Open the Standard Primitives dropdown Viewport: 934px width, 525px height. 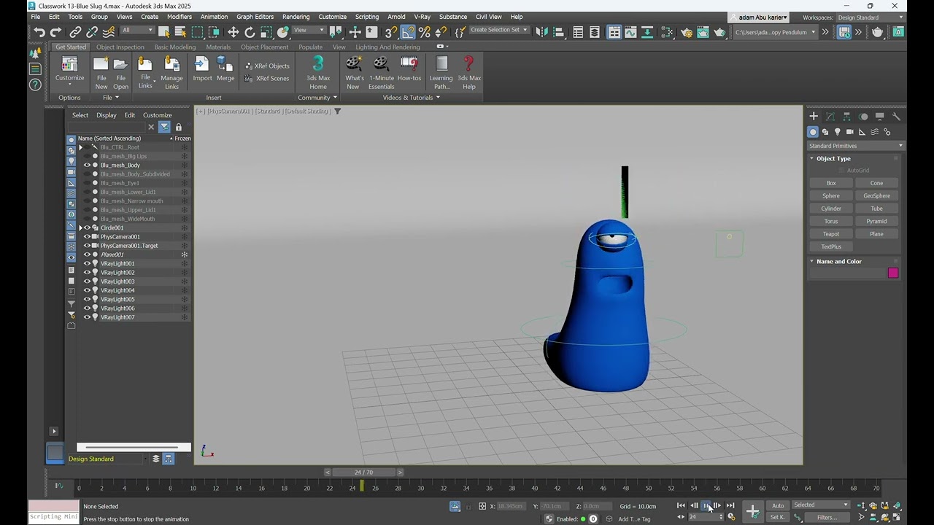[x=855, y=146]
